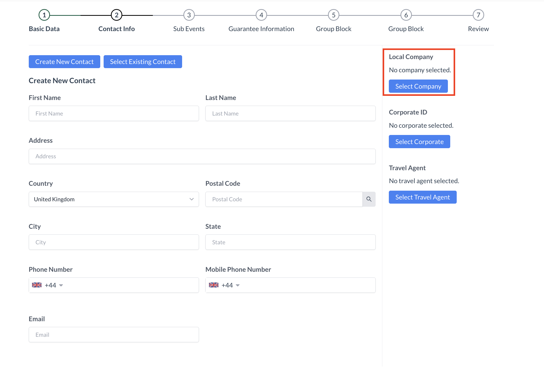
Task: Click step 6 Group Block circle
Action: pos(406,15)
